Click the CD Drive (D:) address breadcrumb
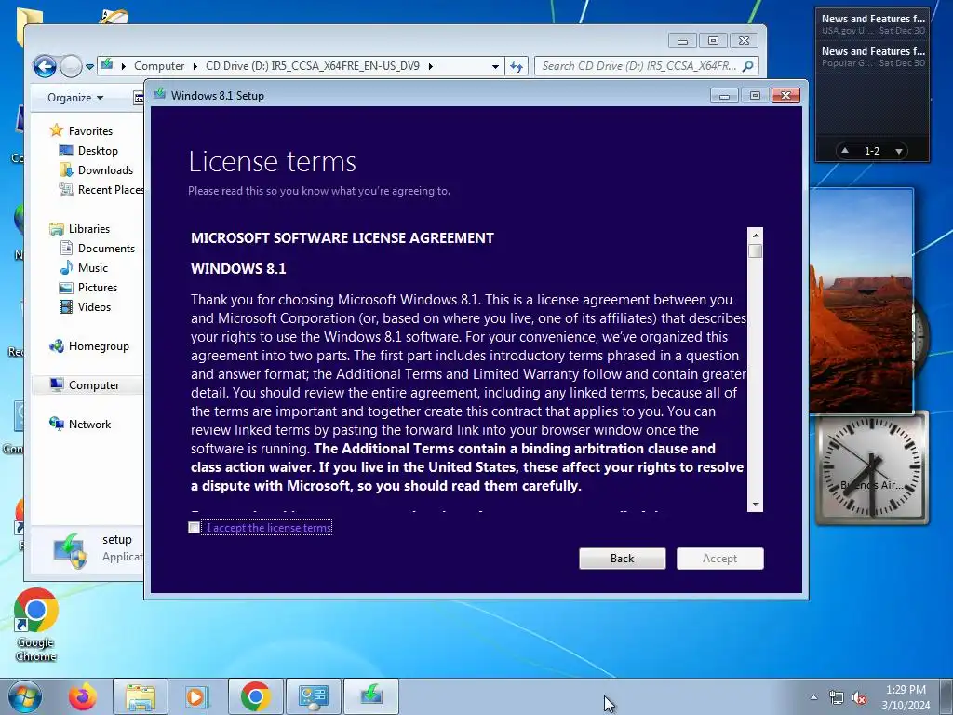Screen dimensions: 953x715 coord(313,66)
